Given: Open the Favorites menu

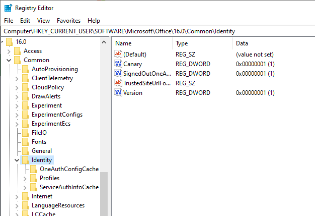Looking at the screenshot, I should pos(69,21).
